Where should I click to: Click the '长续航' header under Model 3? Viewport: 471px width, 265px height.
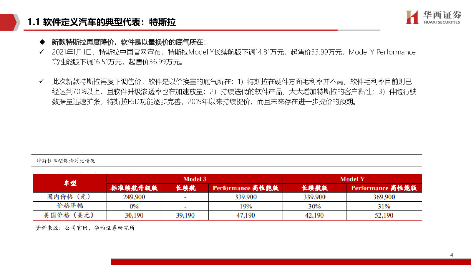coord(185,188)
